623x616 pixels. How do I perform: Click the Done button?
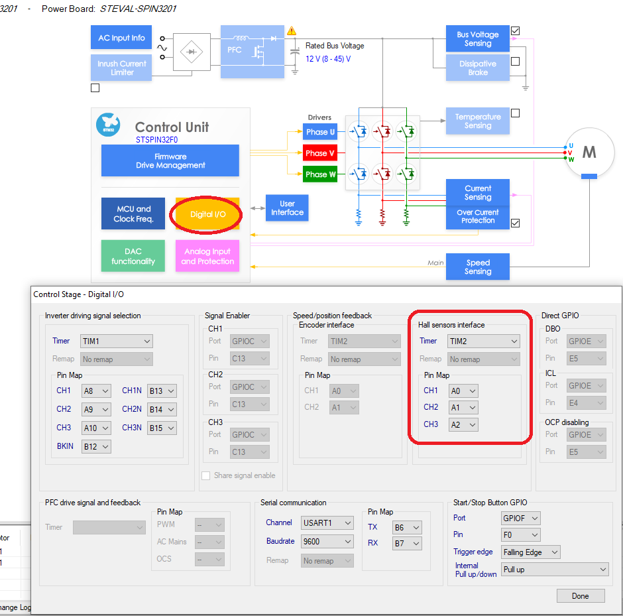coord(581,595)
